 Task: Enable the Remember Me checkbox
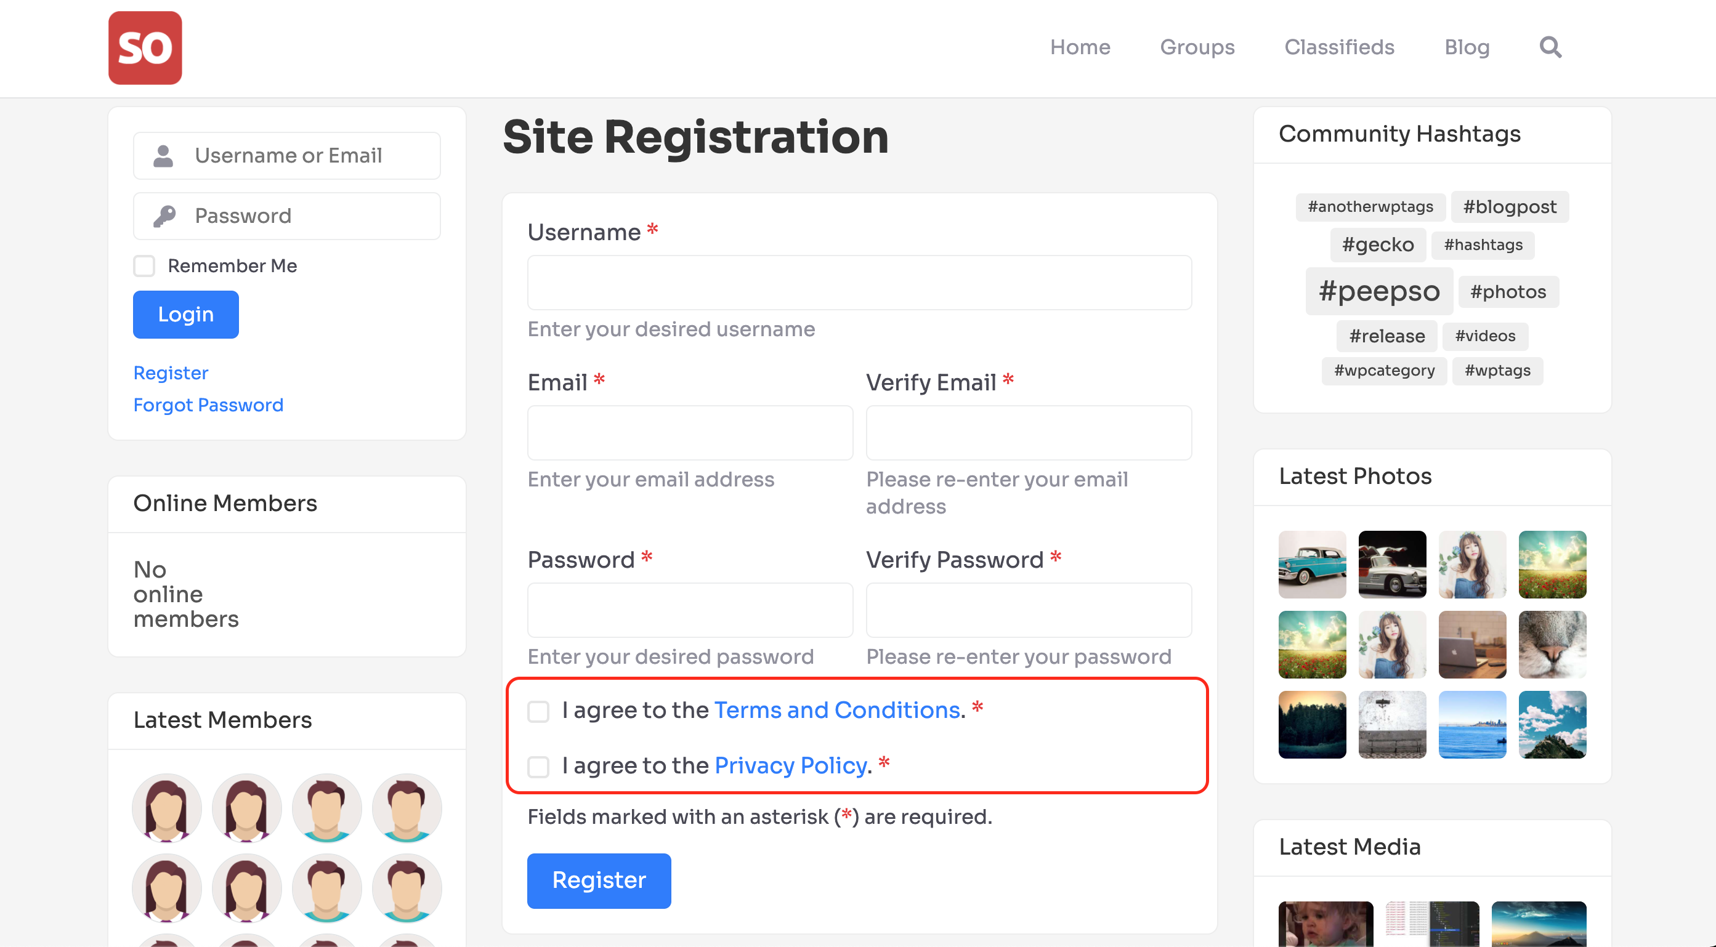tap(144, 266)
